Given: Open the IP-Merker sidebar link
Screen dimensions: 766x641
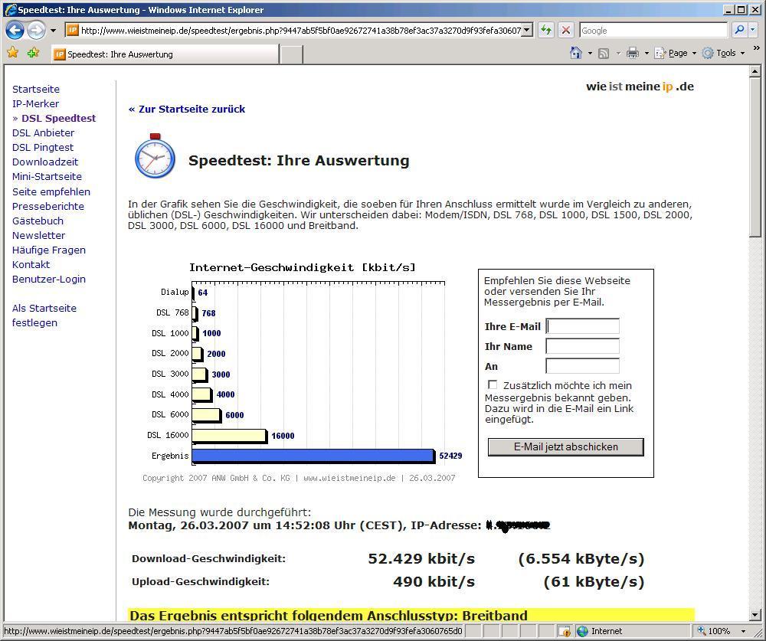Looking at the screenshot, I should (35, 103).
